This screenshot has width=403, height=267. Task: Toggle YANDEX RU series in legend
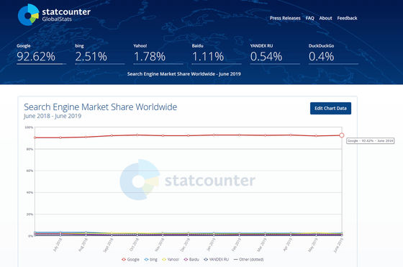coord(216,260)
